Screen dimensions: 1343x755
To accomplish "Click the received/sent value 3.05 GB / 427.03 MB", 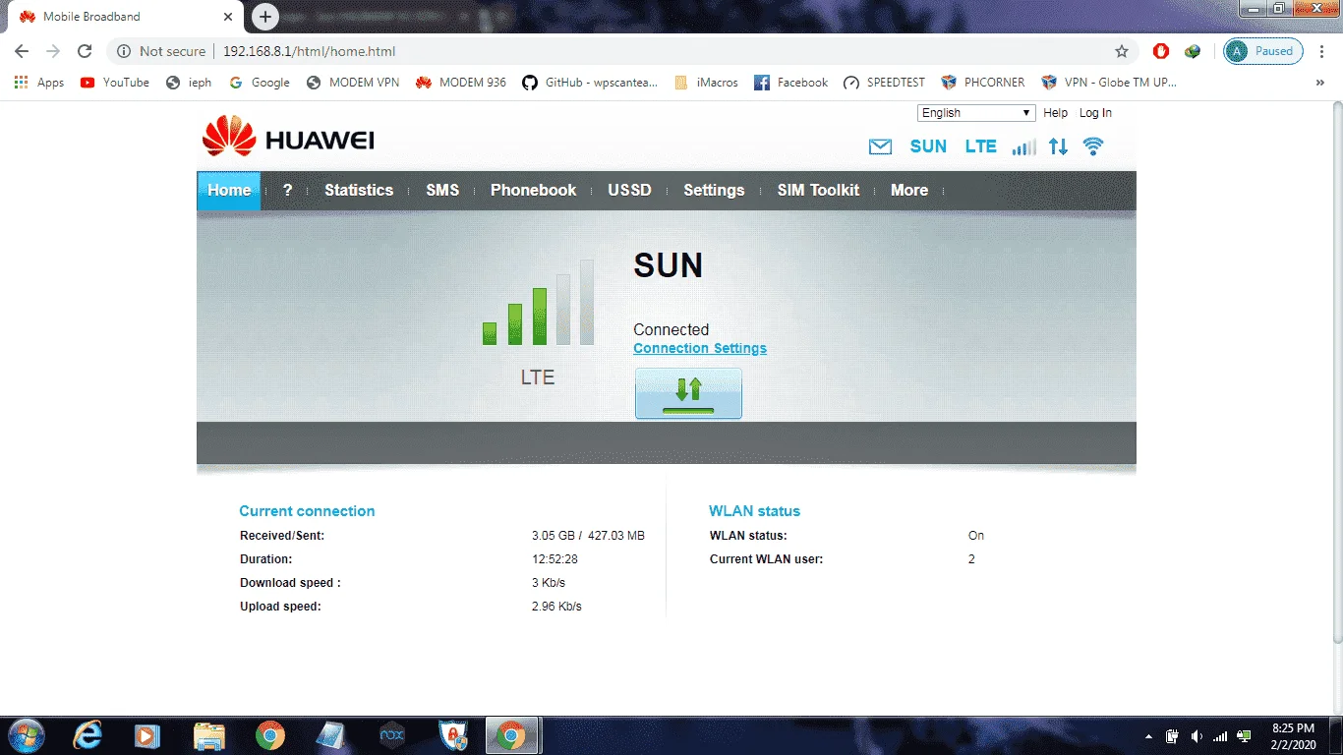I will (x=588, y=536).
